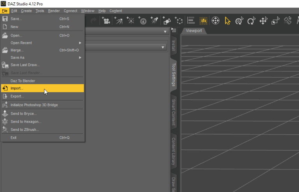
Task: Open pane options menu icon beside Viewport
Action: (x=174, y=30)
